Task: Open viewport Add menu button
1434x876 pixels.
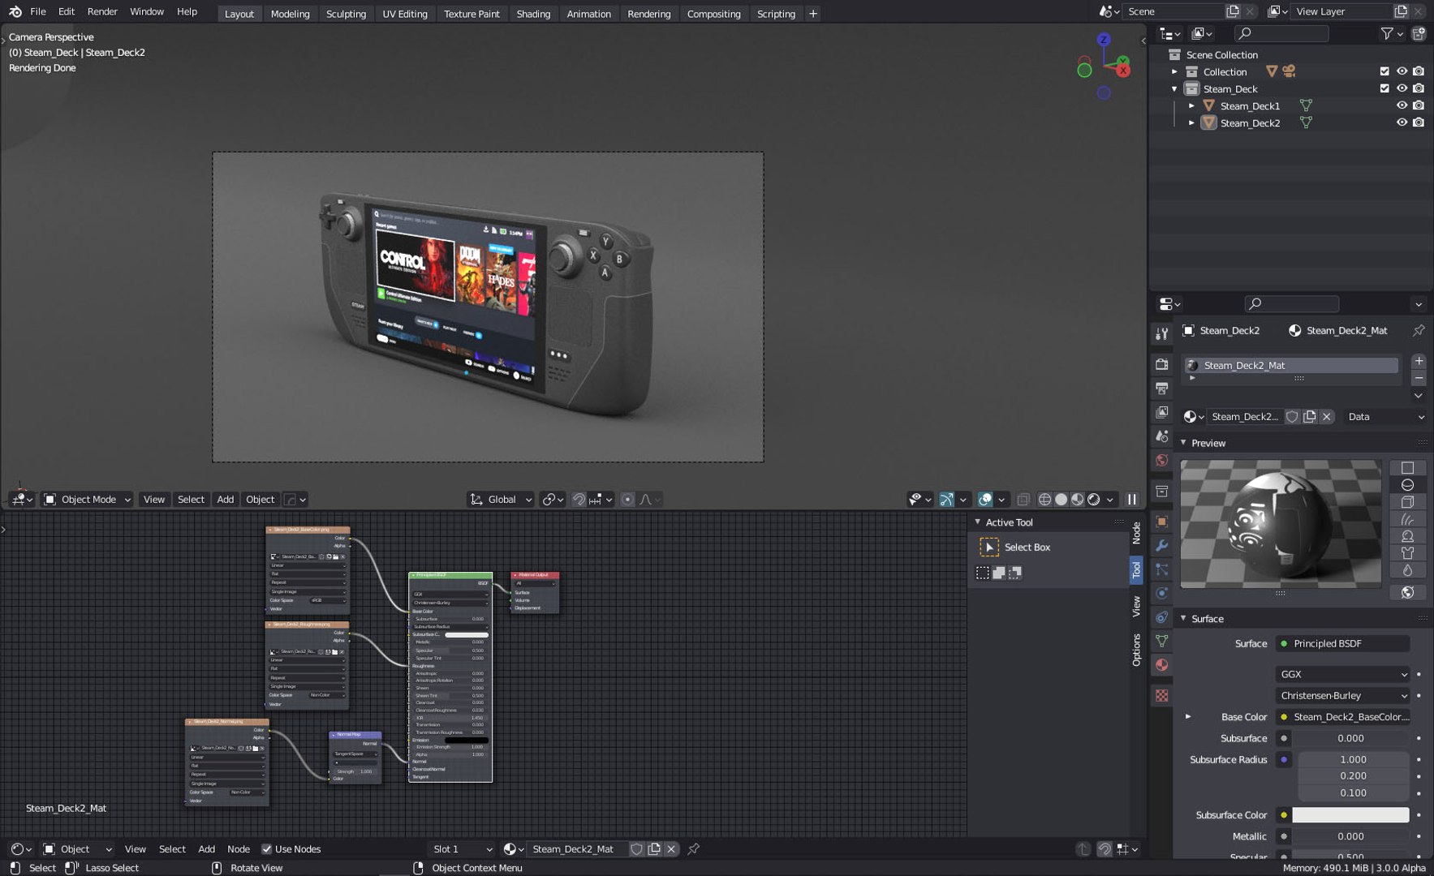Action: [225, 500]
